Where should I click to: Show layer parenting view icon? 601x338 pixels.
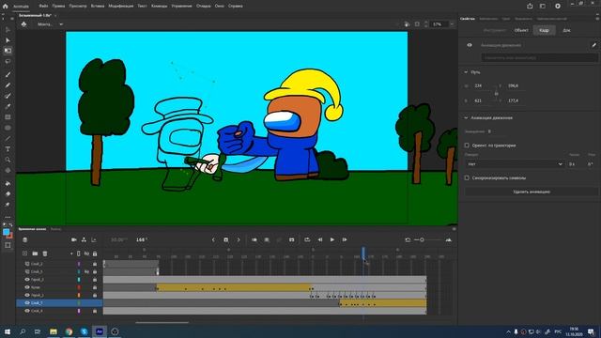click(84, 240)
